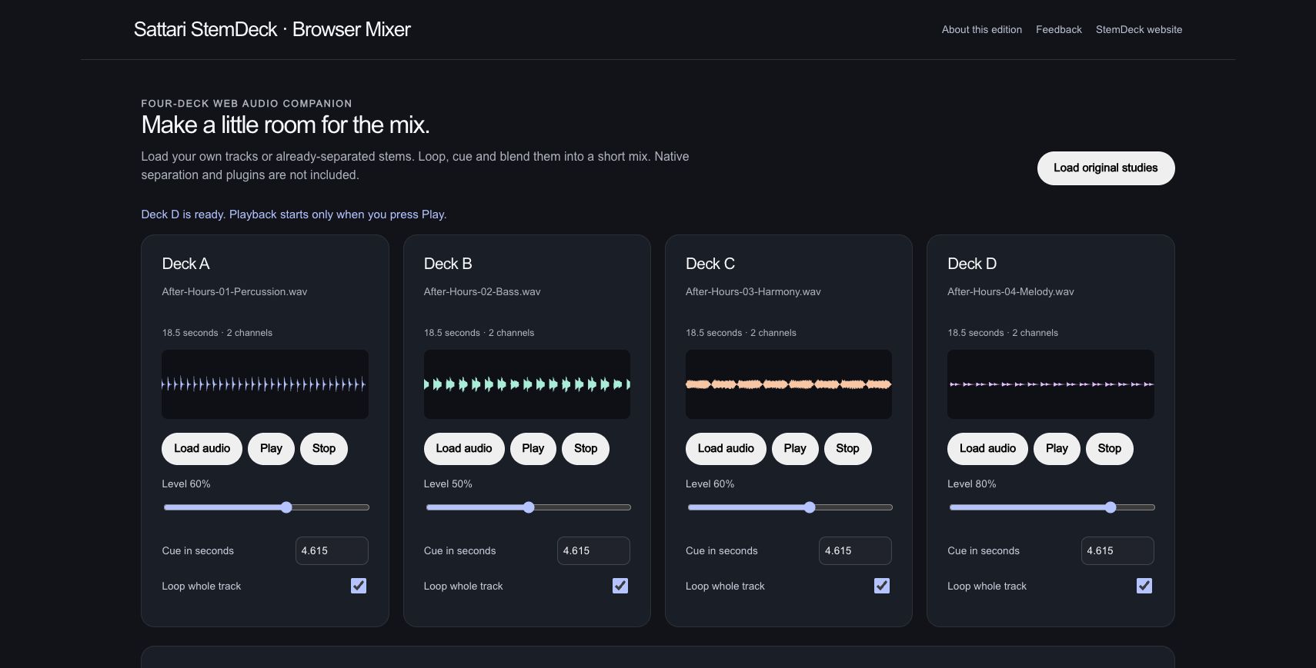Click file name After-Hours-04-Melody.wav
Screen dimensions: 1316x668
click(x=1010, y=291)
